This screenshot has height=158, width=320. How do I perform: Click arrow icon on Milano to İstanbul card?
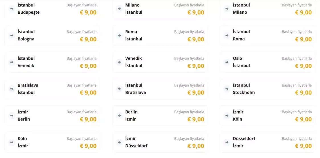pos(119,9)
